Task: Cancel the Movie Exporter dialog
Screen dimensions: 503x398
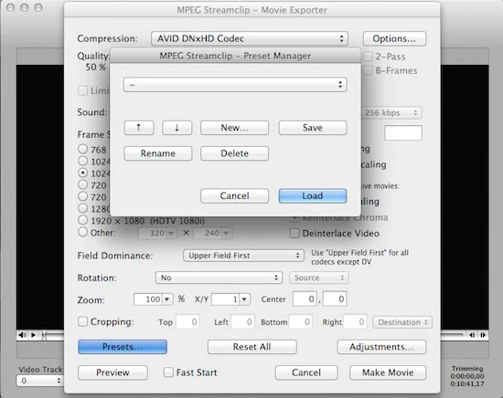Action: click(306, 372)
